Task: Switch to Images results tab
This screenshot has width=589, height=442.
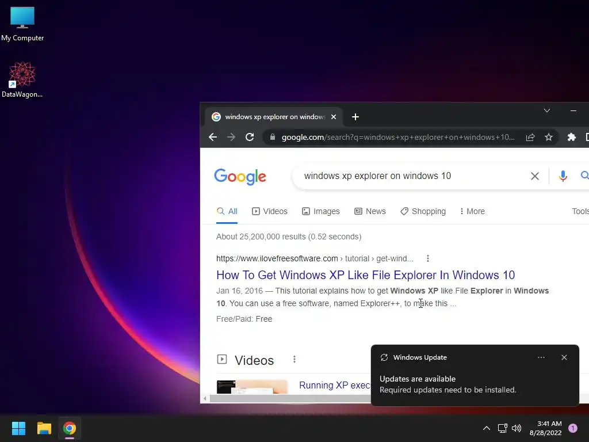Action: [x=321, y=211]
